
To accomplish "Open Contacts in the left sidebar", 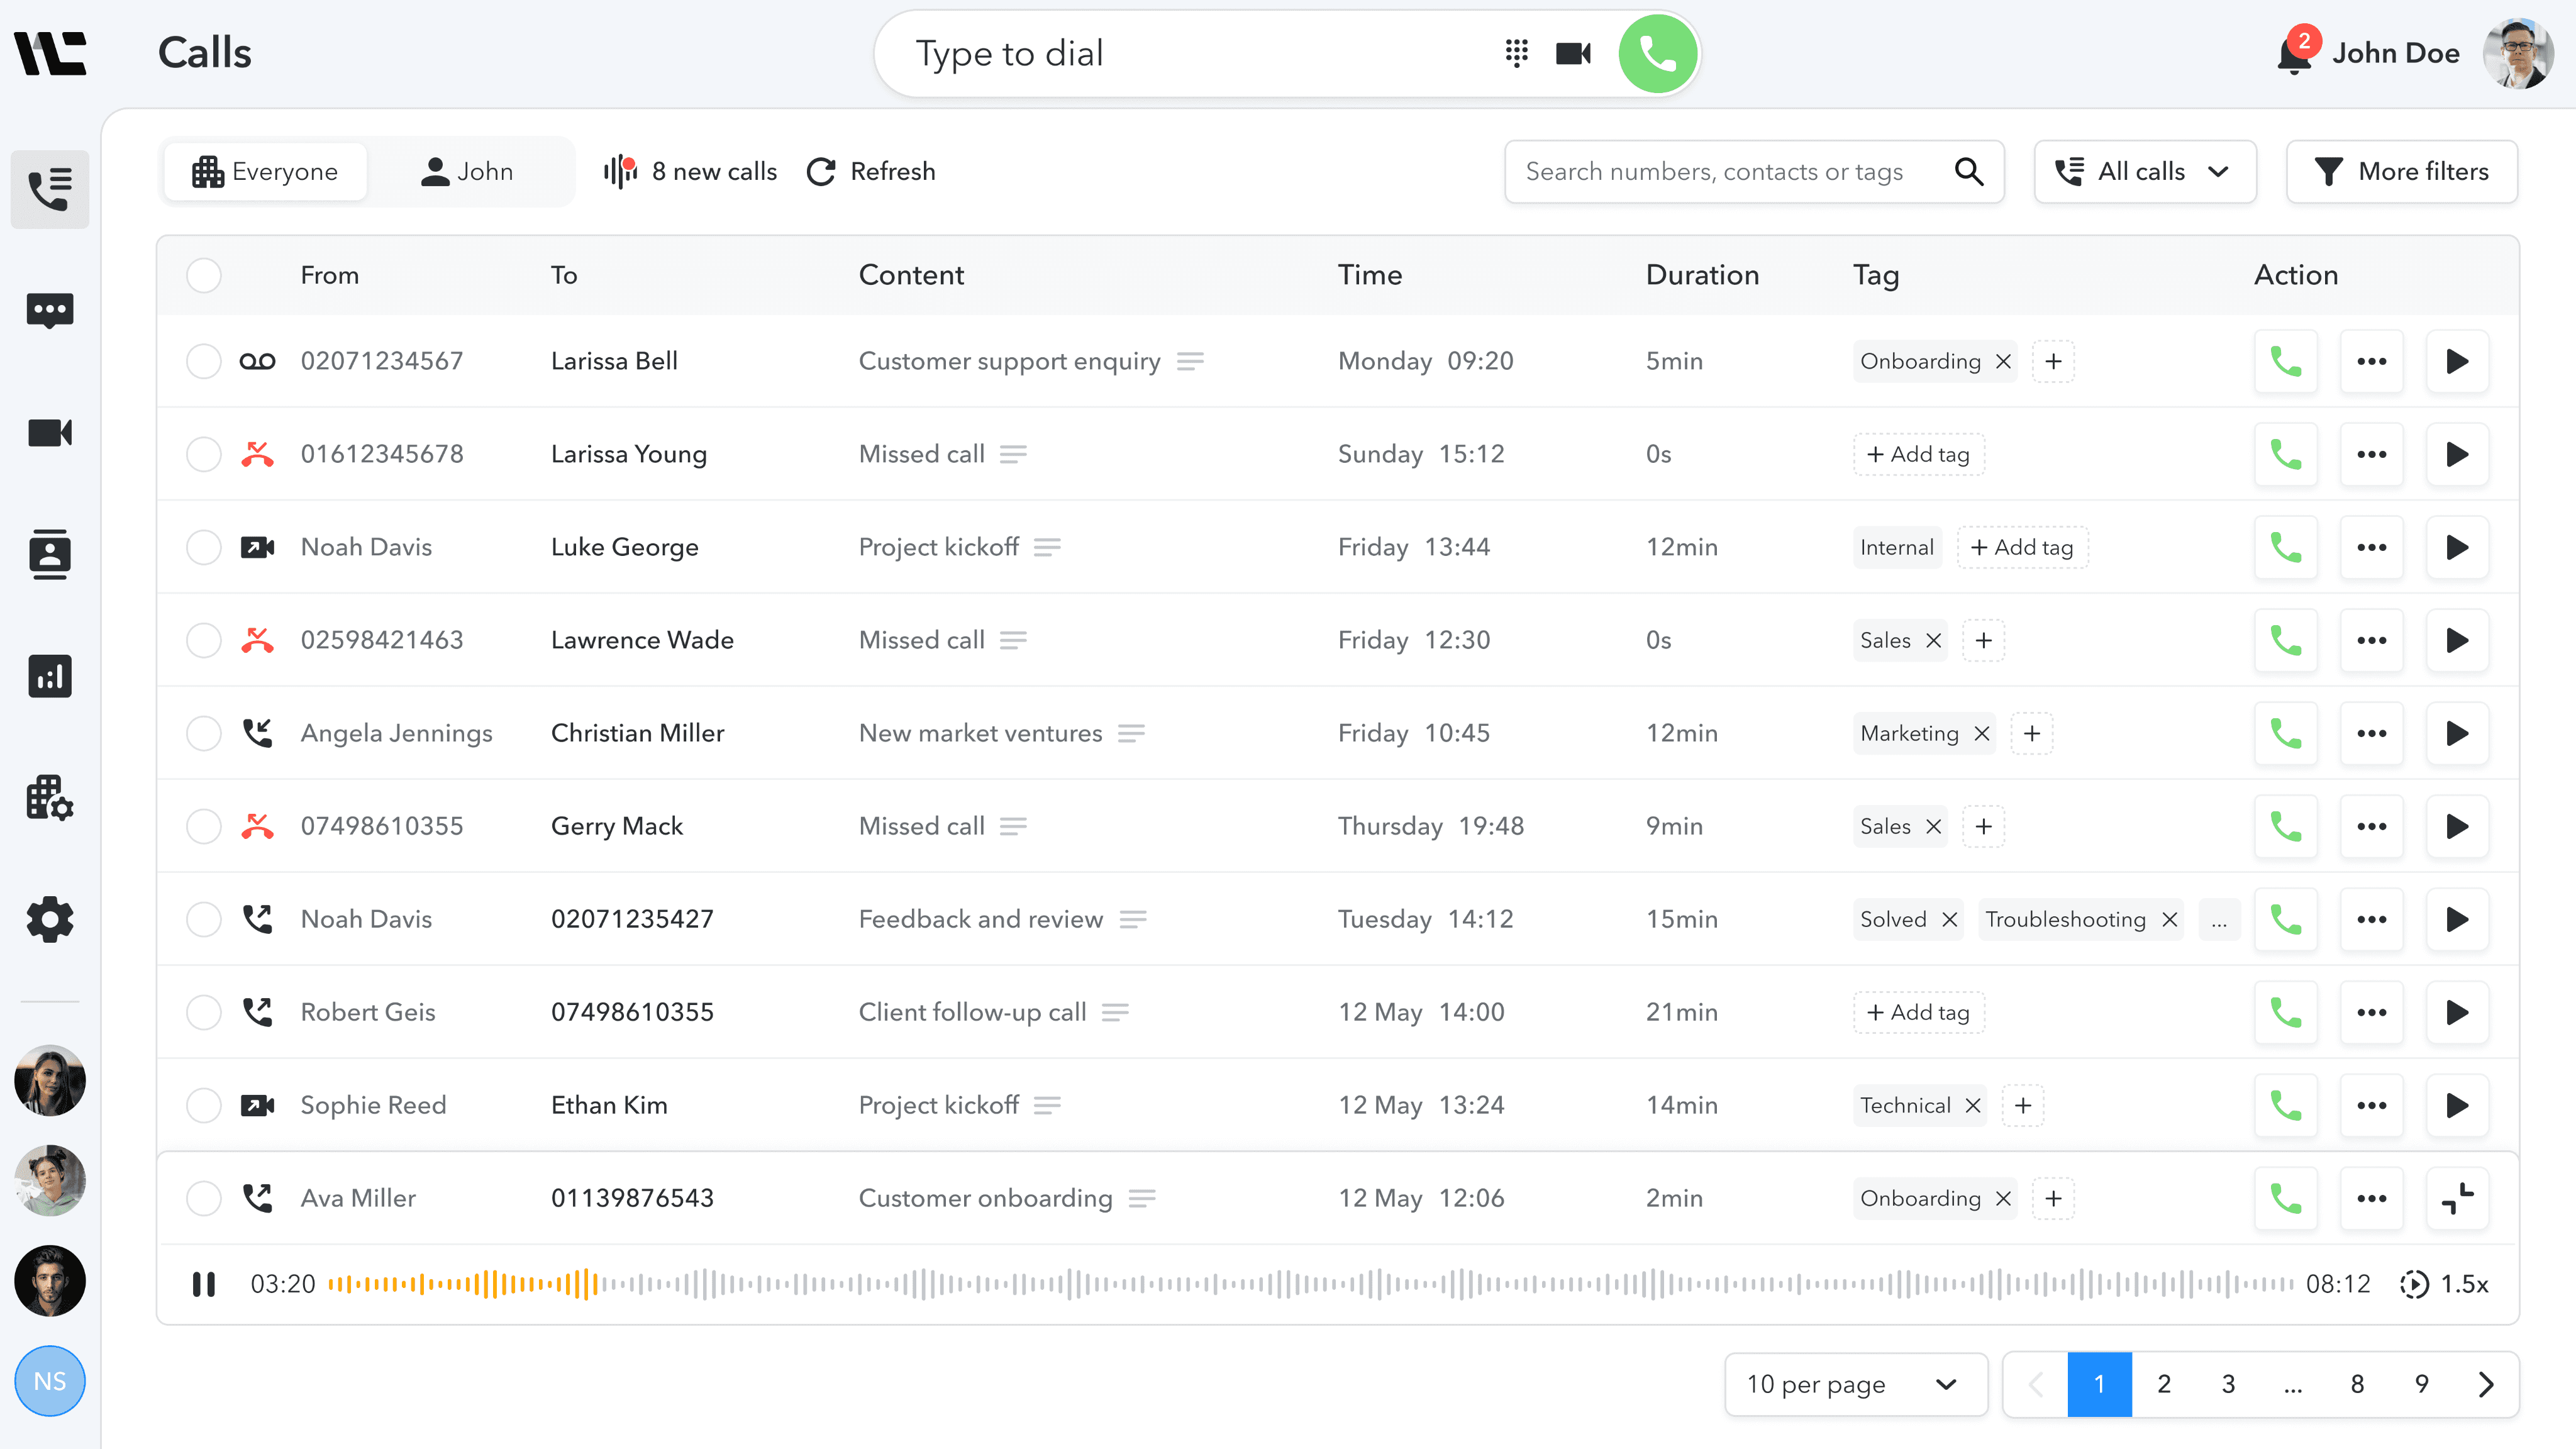I will pos(50,554).
